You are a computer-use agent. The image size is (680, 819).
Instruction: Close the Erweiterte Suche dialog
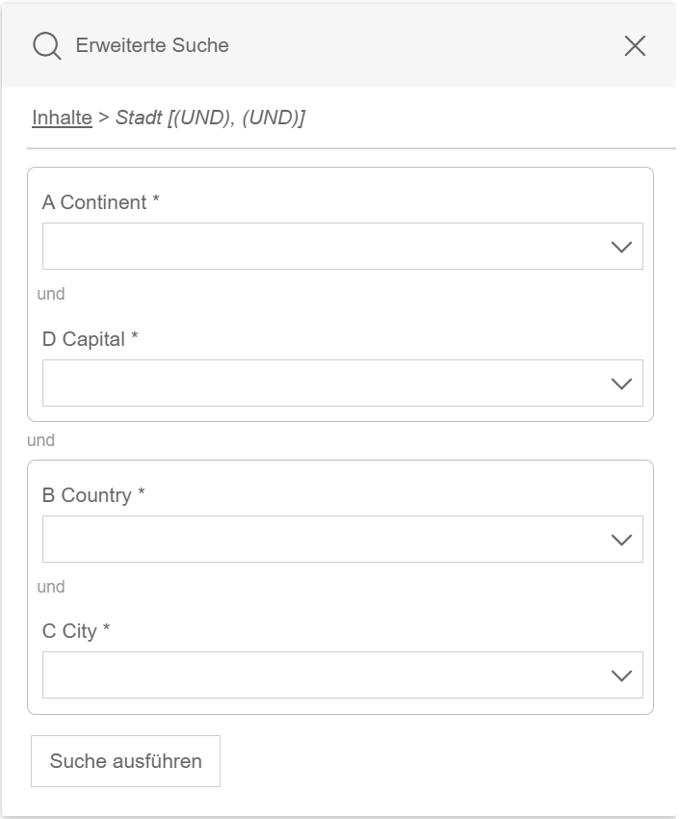click(634, 44)
